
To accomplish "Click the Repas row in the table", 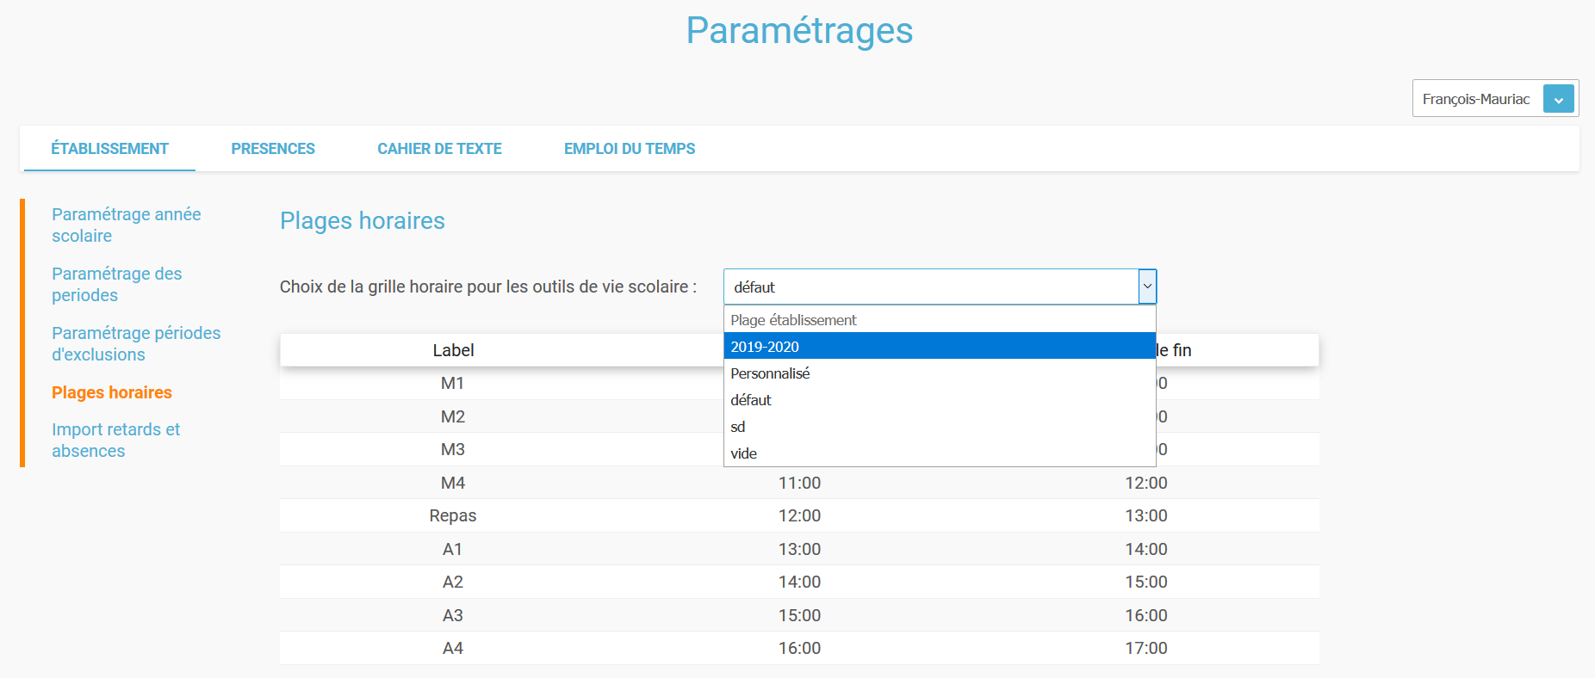I will coord(453,515).
